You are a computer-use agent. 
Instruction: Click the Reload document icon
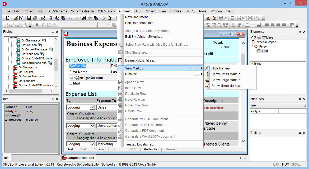tap(21, 18)
